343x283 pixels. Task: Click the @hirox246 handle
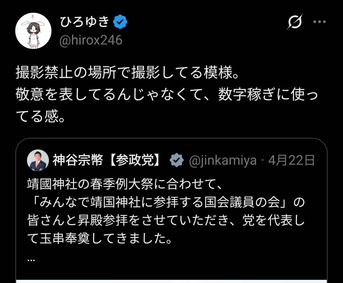tap(91, 40)
